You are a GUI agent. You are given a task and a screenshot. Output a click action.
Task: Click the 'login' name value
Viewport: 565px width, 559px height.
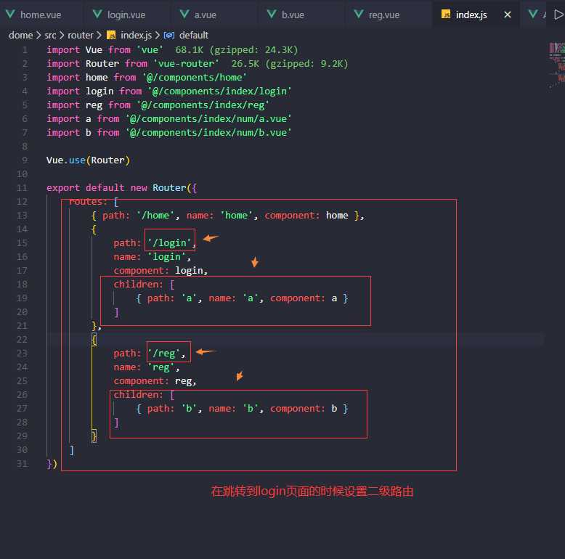(x=166, y=257)
